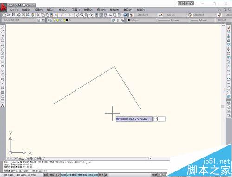Select the Hatch tool in draw toolbar
Image resolution: width=232 pixels, height=177 pixels.
point(3,88)
